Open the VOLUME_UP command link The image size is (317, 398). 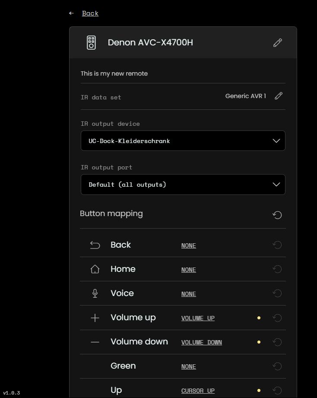click(x=198, y=318)
